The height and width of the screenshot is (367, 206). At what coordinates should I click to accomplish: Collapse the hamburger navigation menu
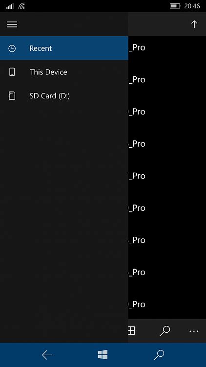click(12, 24)
